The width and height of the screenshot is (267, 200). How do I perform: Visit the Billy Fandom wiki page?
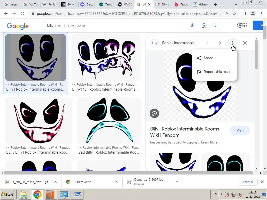pyautogui.click(x=240, y=130)
